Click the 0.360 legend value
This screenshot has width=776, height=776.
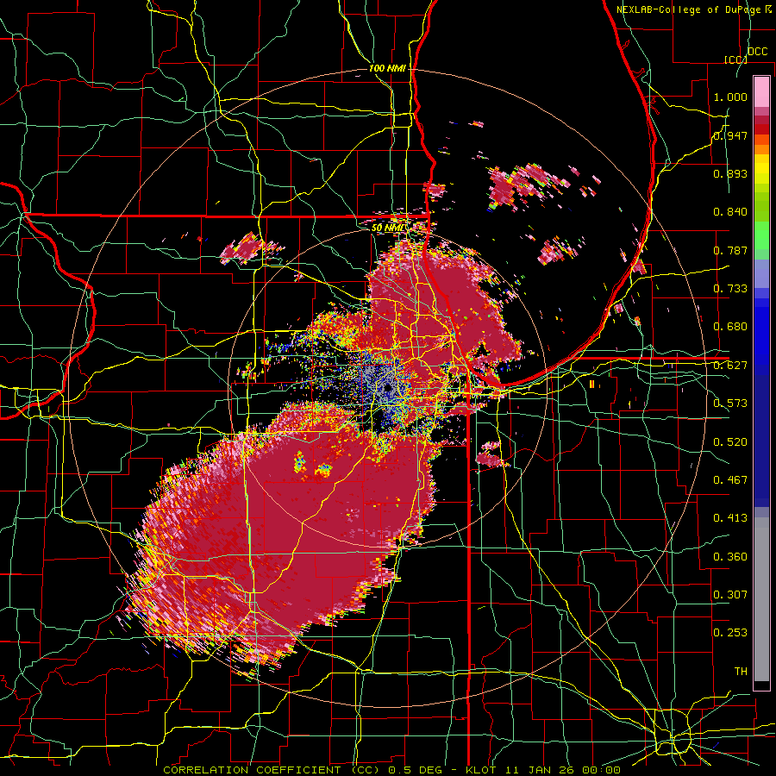coord(730,557)
